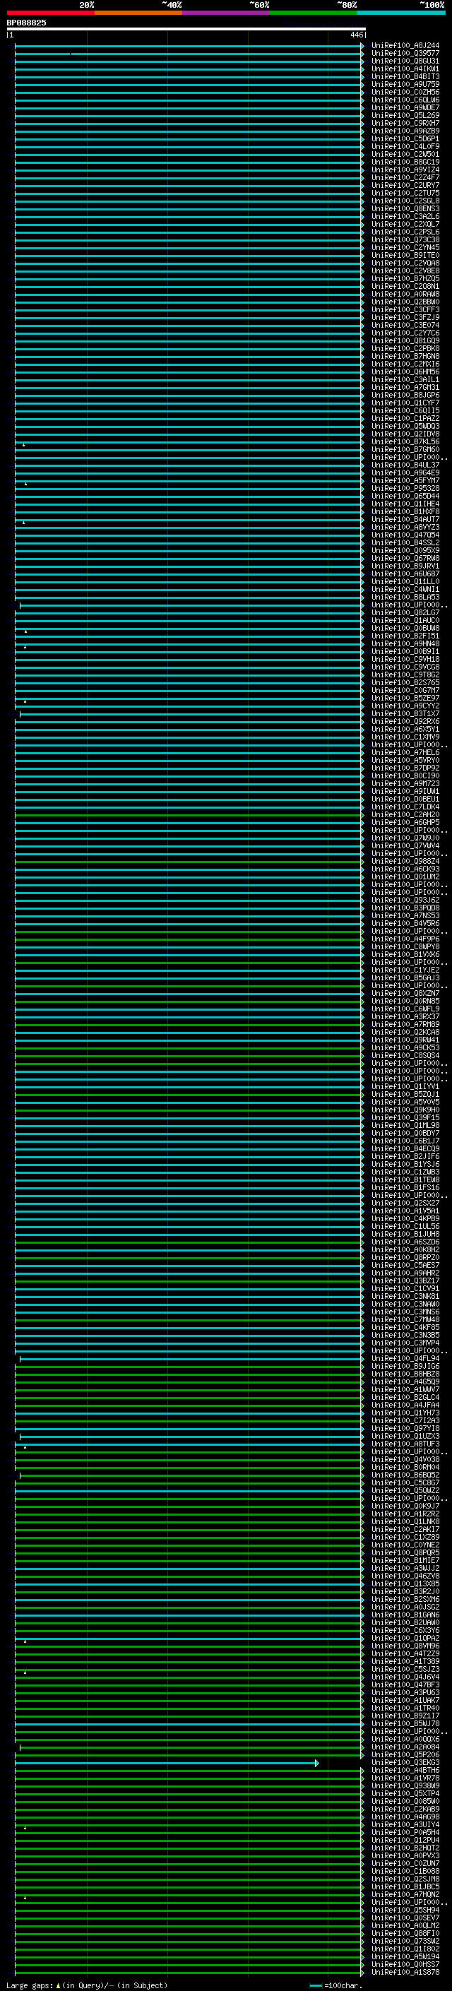452x1991 pixels.
Task: Select the UniRef100_A4BTH6 label
Action: click(405, 1771)
